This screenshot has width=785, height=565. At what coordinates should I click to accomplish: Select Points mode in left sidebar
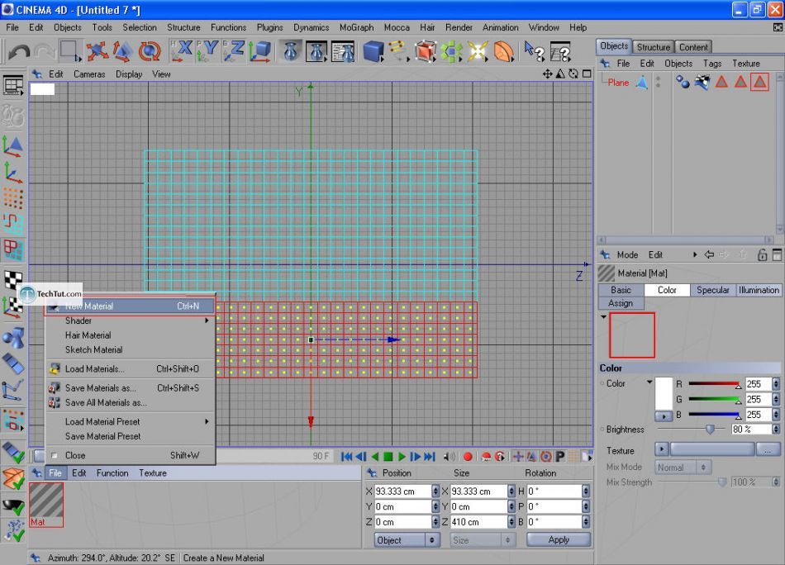[13, 198]
